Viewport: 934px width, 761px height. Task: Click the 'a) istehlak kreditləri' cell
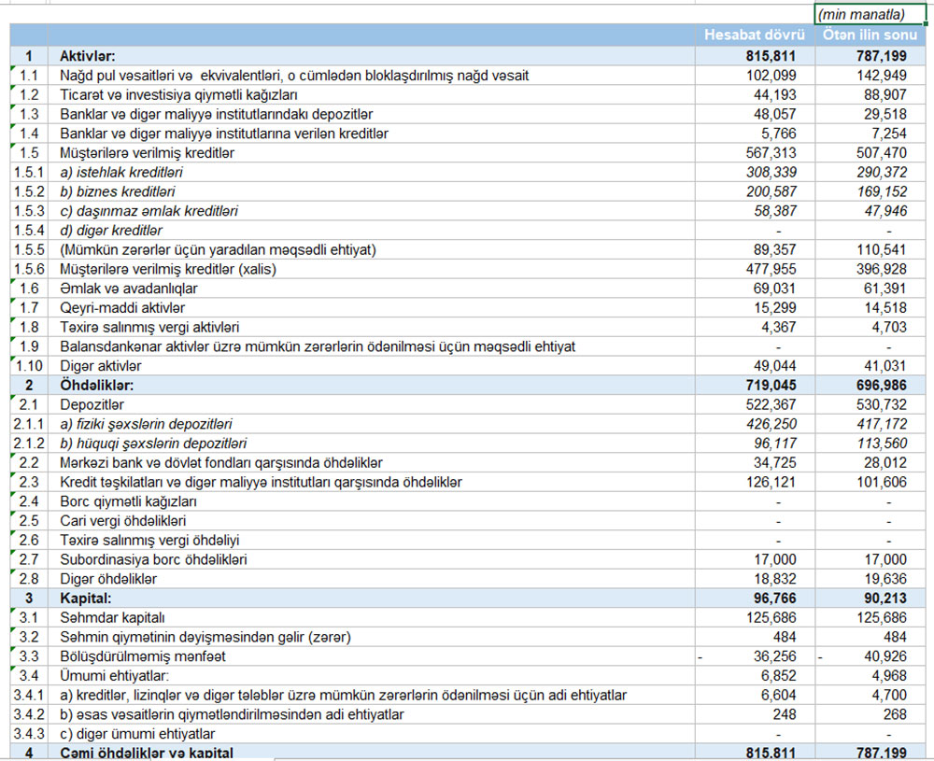tap(120, 173)
